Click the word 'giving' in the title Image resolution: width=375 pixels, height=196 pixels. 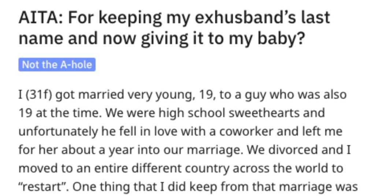click(164, 38)
